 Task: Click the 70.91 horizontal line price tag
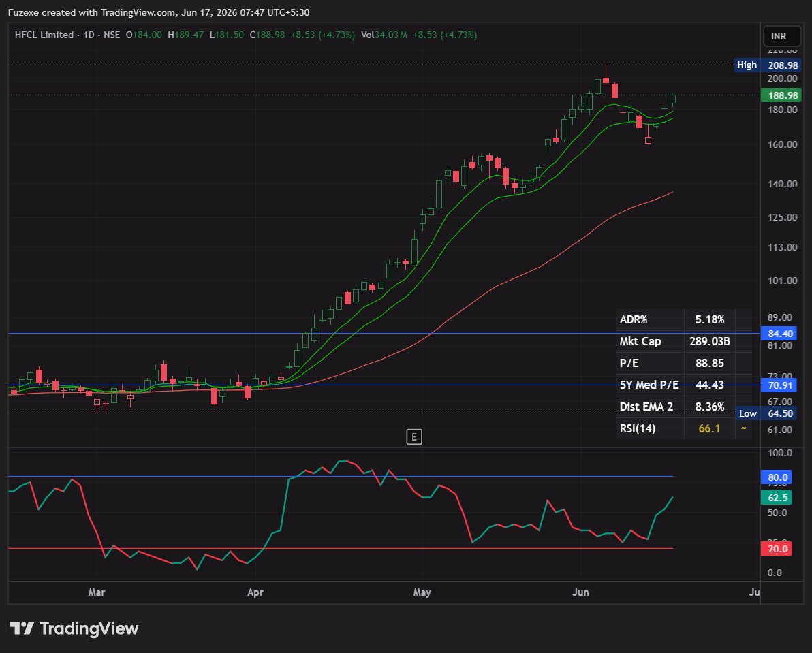(x=779, y=385)
